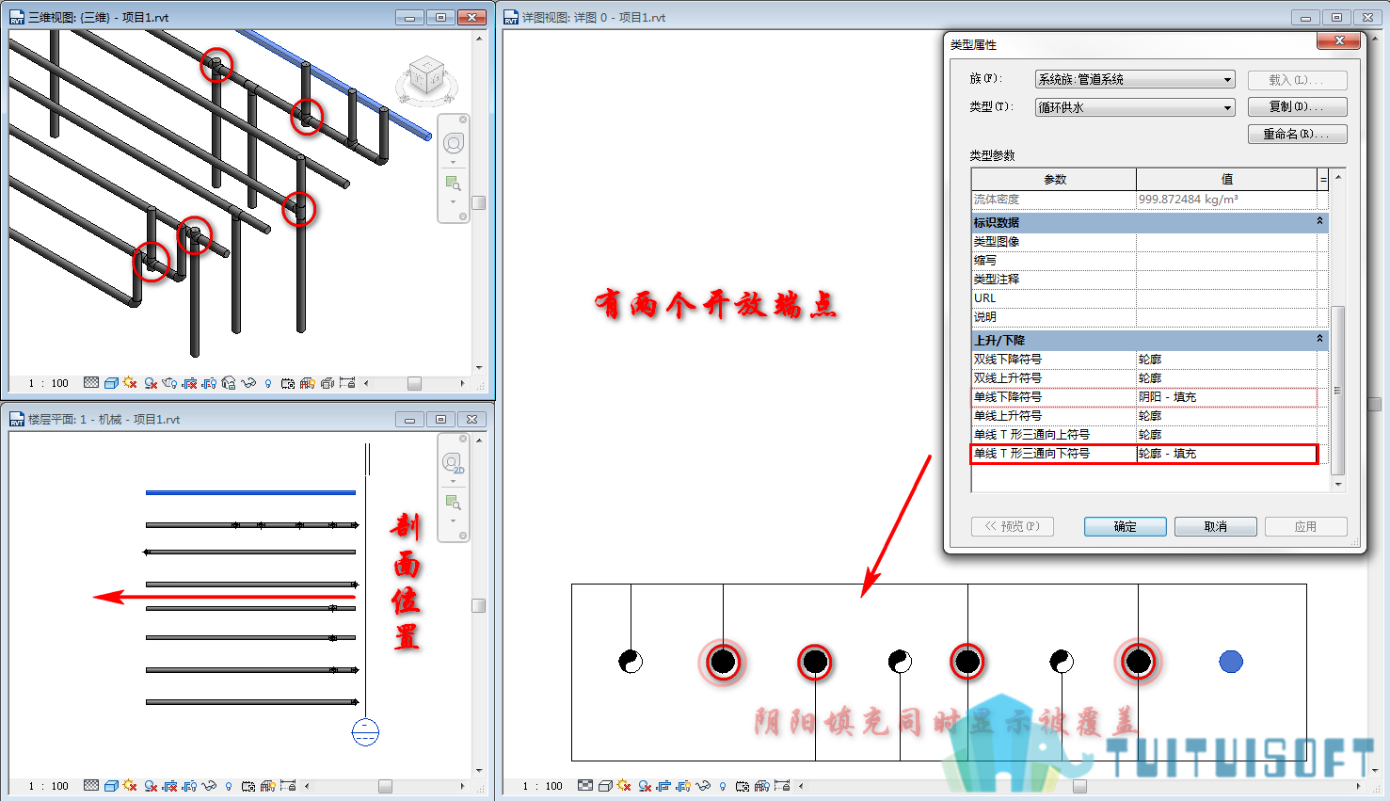This screenshot has width=1390, height=801.
Task: Open floor plan scale 1:100 selector
Action: (x=49, y=785)
